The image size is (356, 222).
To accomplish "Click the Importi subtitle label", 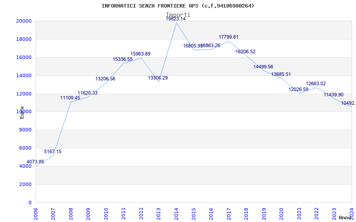I will click(178, 15).
